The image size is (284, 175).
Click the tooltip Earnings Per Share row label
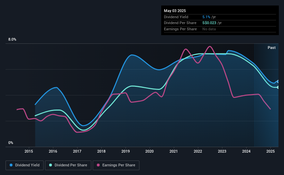[180, 29]
